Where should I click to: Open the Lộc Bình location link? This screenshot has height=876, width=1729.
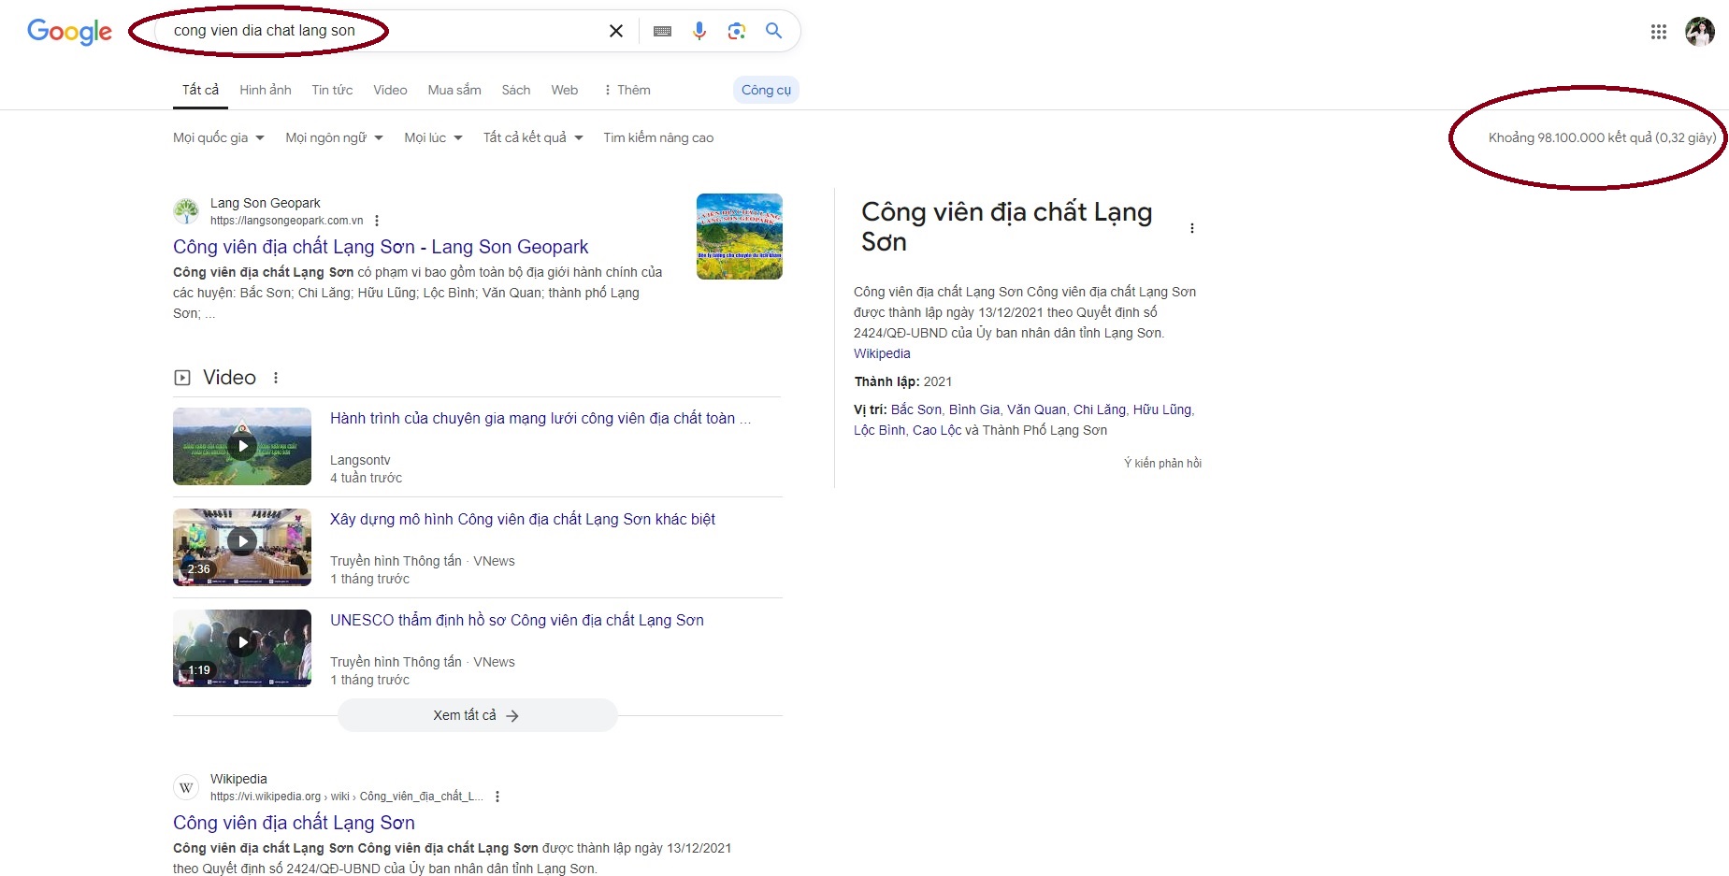pyautogui.click(x=879, y=430)
